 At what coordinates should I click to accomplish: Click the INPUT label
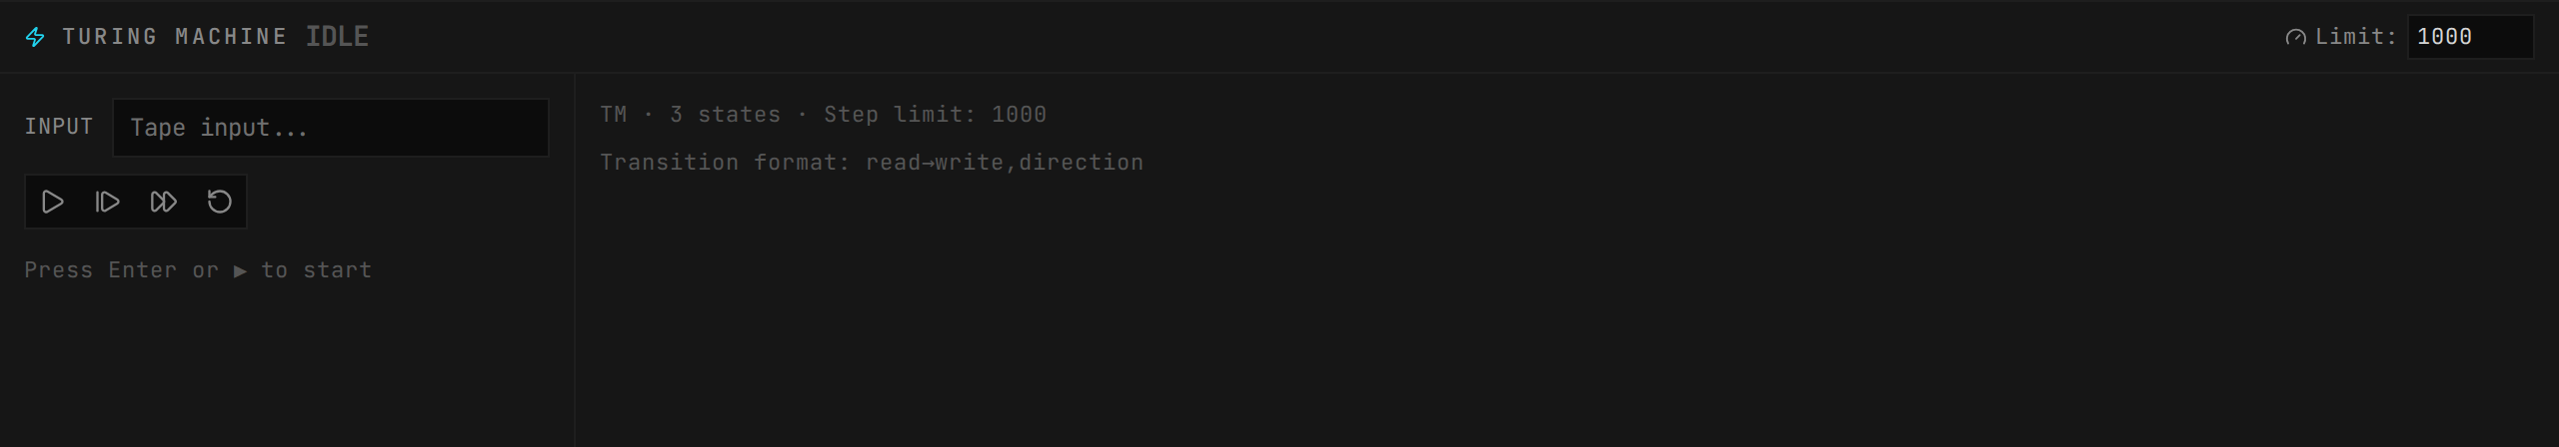click(x=59, y=127)
